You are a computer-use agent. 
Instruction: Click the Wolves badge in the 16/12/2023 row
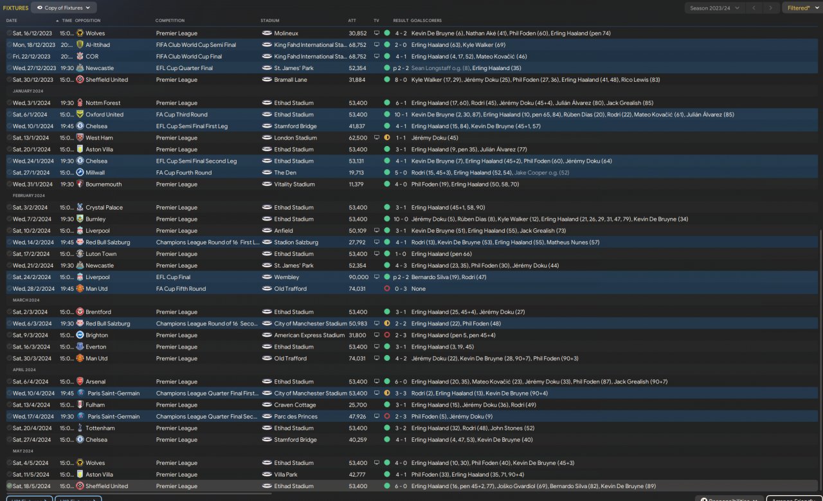80,33
